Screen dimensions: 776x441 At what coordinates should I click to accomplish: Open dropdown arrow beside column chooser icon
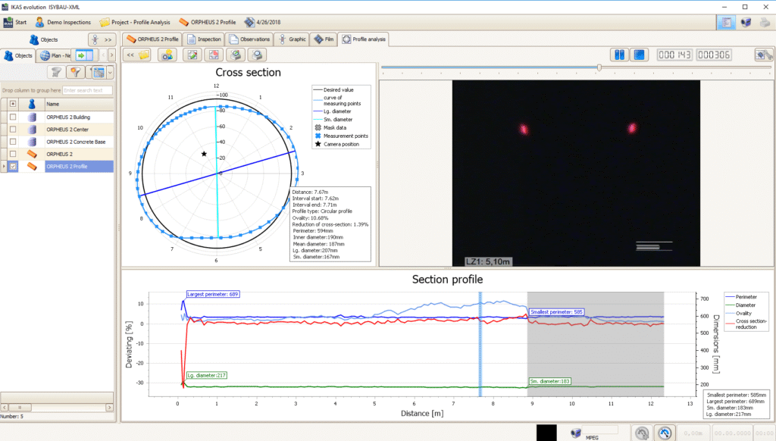110,73
